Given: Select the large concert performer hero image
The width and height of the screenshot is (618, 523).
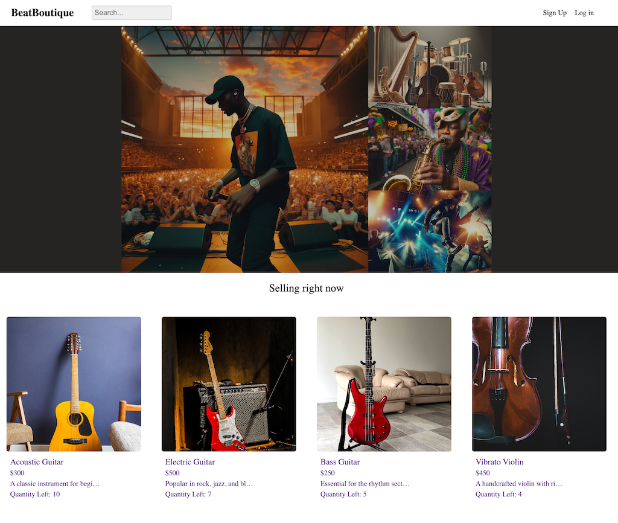Looking at the screenshot, I should [245, 150].
